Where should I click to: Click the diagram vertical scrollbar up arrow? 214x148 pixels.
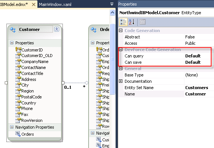[112, 13]
